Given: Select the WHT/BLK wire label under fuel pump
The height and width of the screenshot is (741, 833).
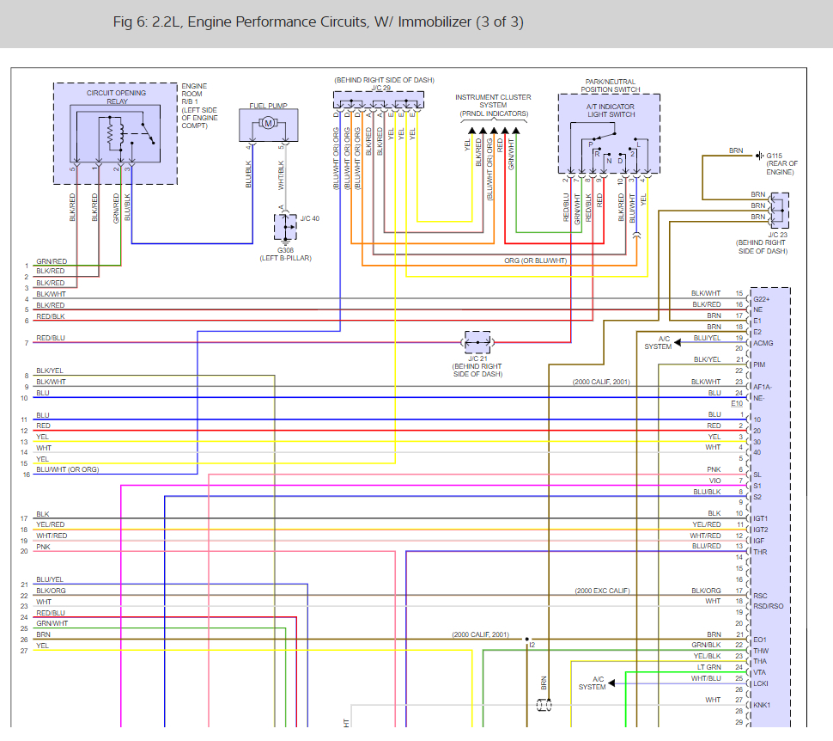Looking at the screenshot, I should pyautogui.click(x=281, y=175).
